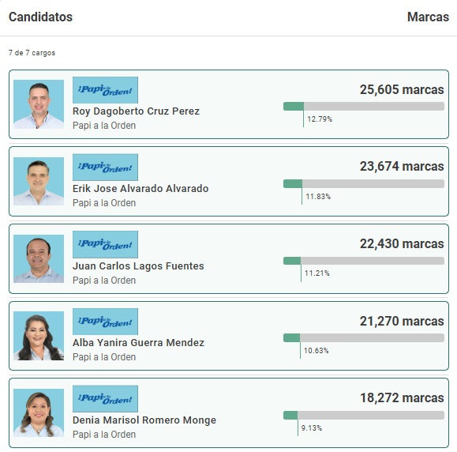Open Roy Dagoberto Cruz Perez's candidate photo
The height and width of the screenshot is (452, 457).
click(39, 104)
